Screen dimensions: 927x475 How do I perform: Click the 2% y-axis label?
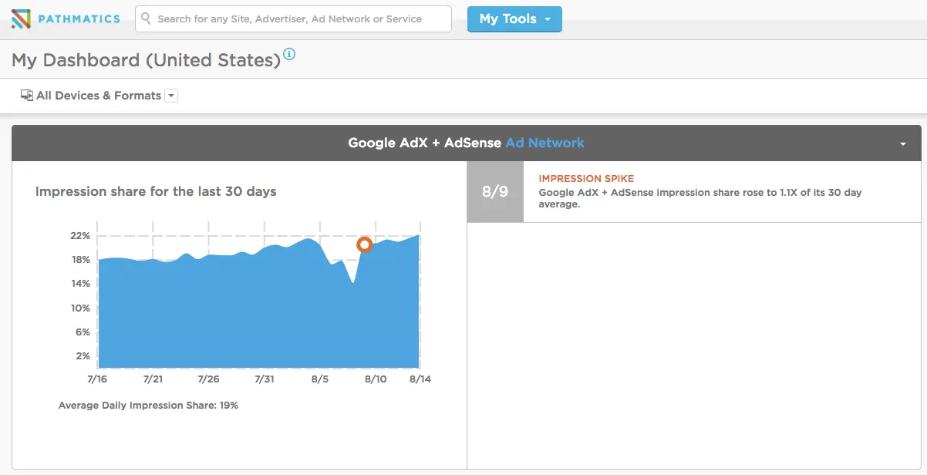pos(83,356)
